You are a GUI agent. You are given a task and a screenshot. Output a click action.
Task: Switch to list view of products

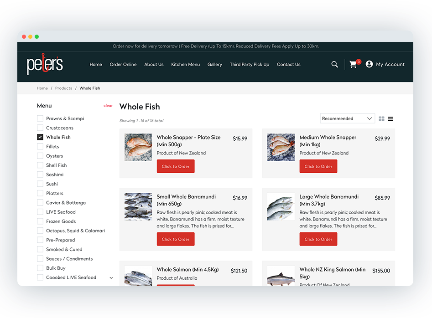[390, 118]
